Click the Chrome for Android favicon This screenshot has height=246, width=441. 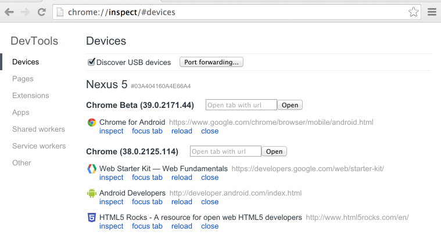click(92, 122)
